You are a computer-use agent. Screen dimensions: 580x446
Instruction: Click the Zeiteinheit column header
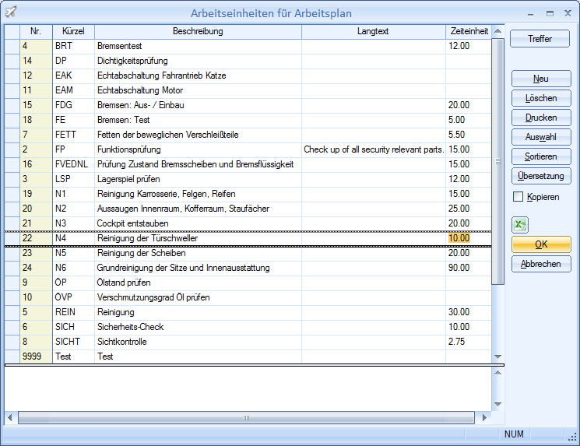point(469,31)
